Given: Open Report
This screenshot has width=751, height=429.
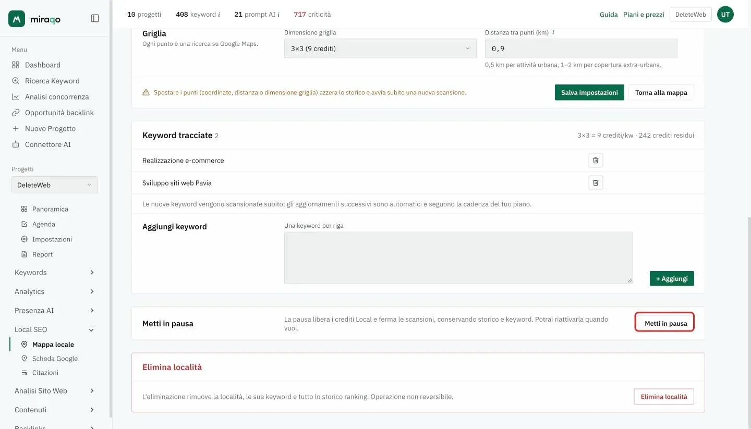Looking at the screenshot, I should 42,254.
